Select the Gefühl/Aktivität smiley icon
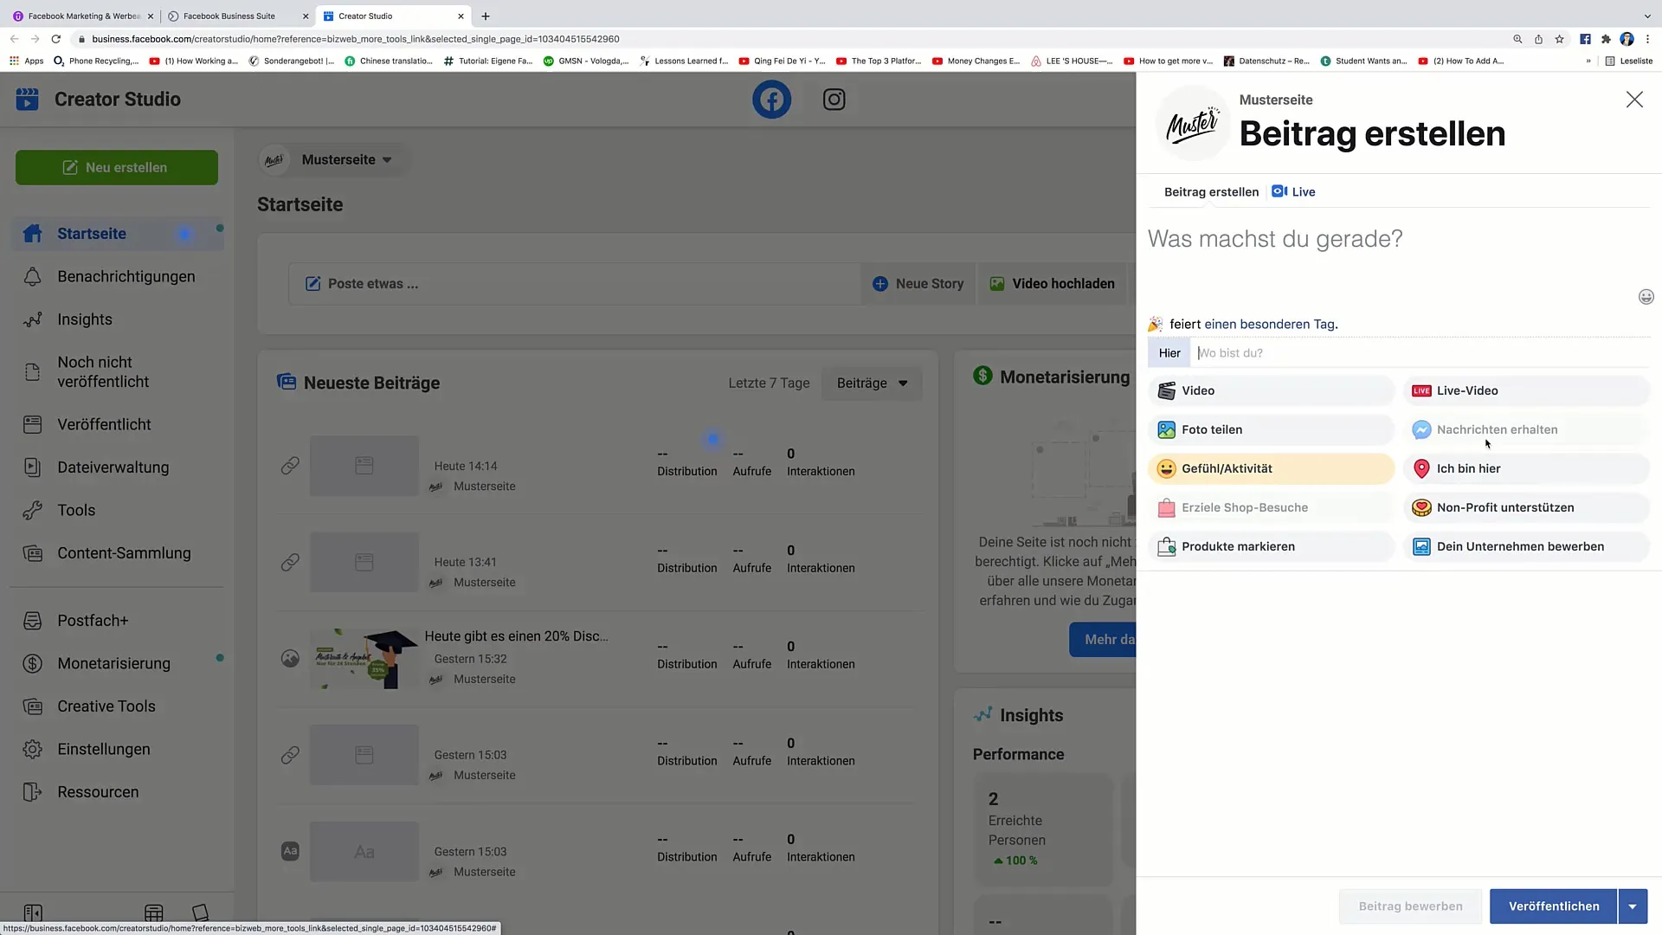The image size is (1662, 935). click(1167, 468)
